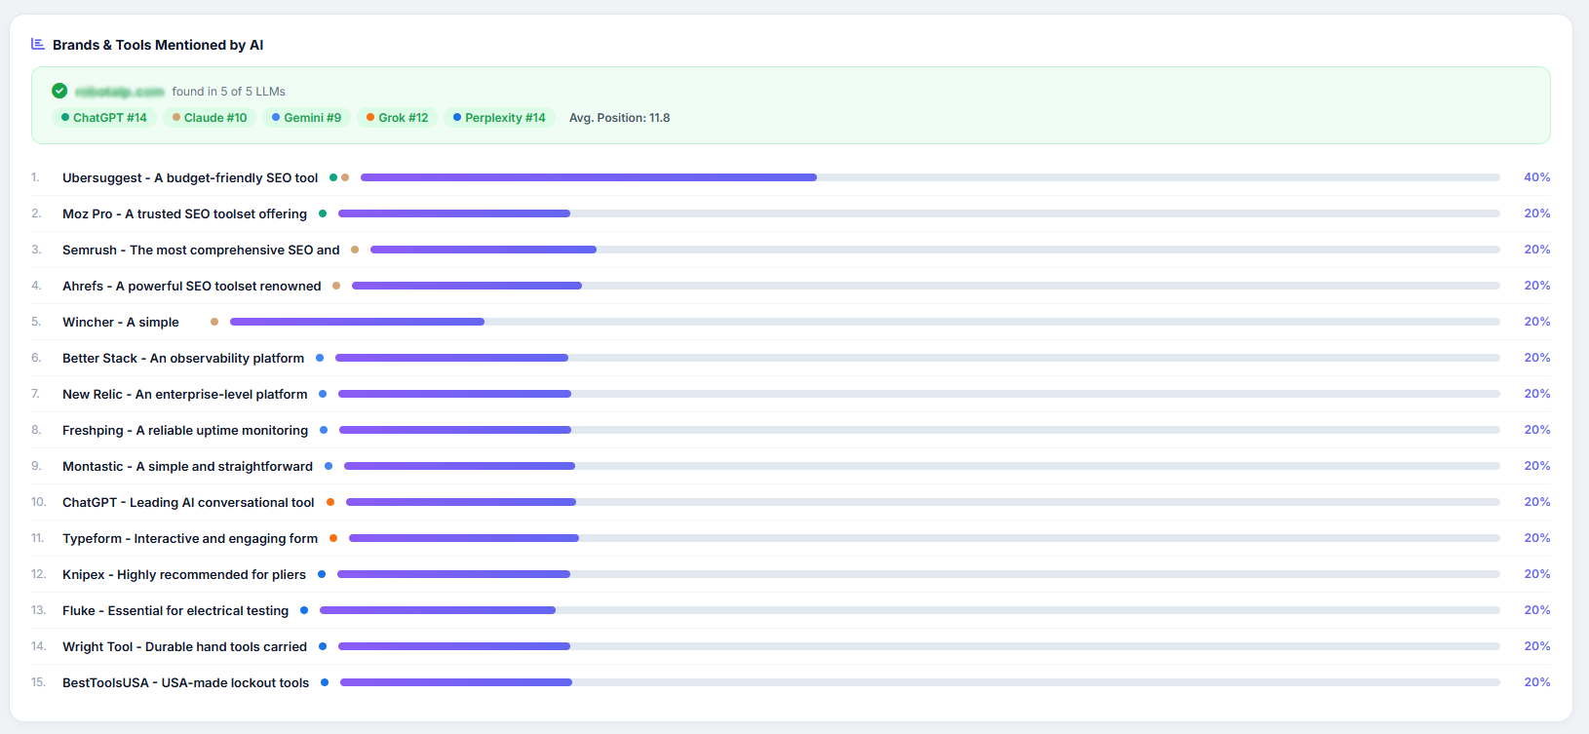Click the tan dot in Ahrefs row
The image size is (1589, 734).
click(x=336, y=286)
